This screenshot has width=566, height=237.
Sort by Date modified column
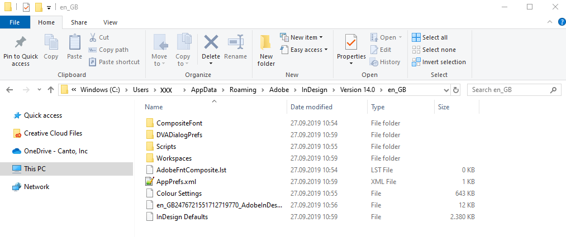[x=312, y=107]
